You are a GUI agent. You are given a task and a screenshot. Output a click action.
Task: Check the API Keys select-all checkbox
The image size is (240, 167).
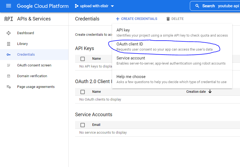click(83, 59)
